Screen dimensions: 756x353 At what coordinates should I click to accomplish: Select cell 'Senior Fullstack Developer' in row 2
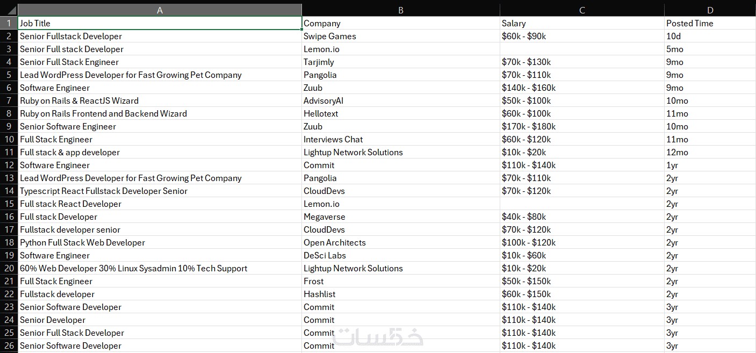point(160,36)
